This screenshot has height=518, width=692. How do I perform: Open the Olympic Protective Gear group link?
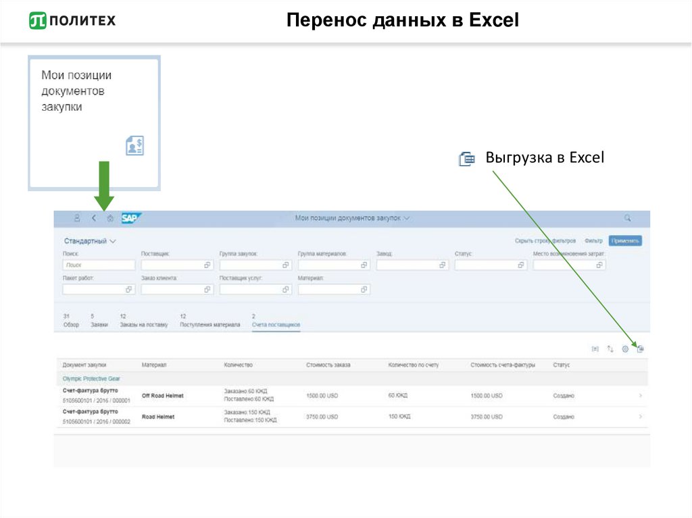(91, 379)
